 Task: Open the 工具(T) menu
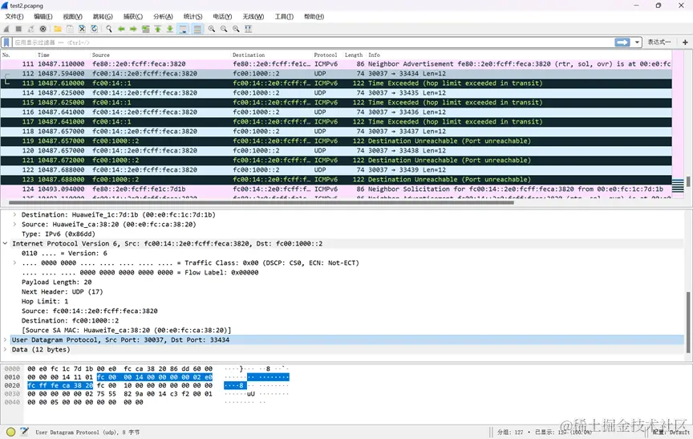[284, 16]
